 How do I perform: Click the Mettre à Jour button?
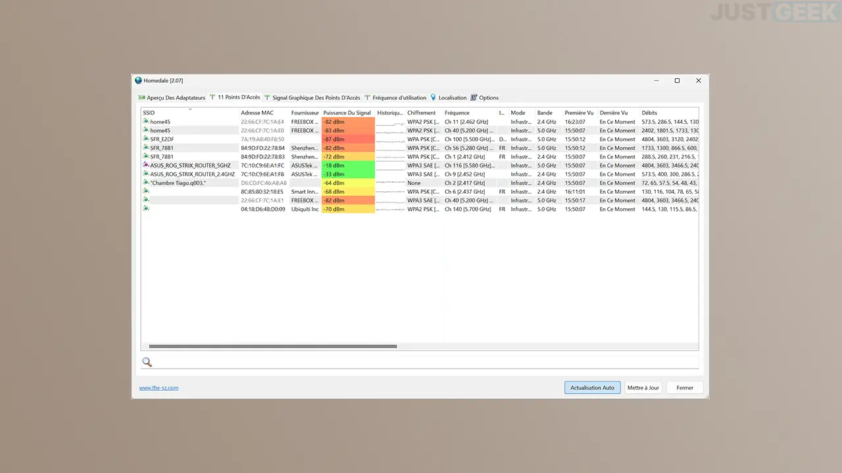pos(643,388)
